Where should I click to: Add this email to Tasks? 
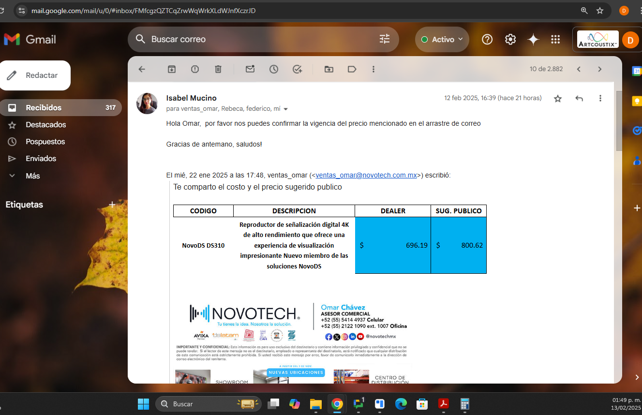tap(298, 69)
